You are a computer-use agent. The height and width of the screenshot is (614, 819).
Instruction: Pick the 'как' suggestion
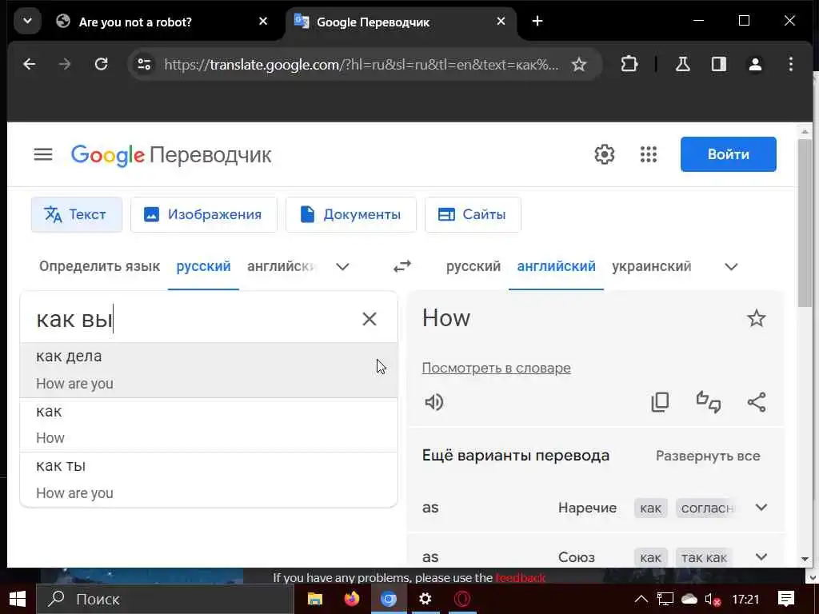coord(209,425)
